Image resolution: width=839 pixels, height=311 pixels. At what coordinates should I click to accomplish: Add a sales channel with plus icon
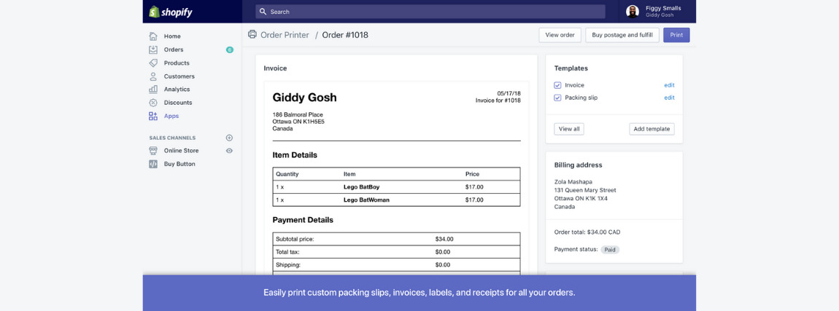[230, 138]
